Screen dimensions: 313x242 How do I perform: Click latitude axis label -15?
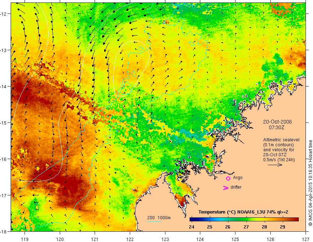tap(4, 123)
